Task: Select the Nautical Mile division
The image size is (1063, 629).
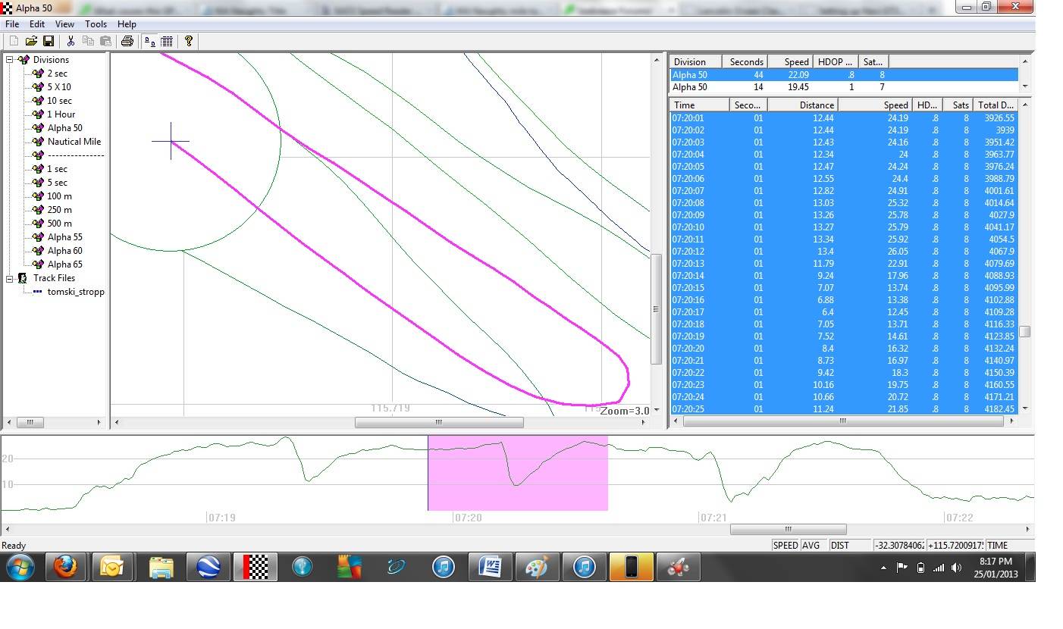Action: (x=73, y=141)
